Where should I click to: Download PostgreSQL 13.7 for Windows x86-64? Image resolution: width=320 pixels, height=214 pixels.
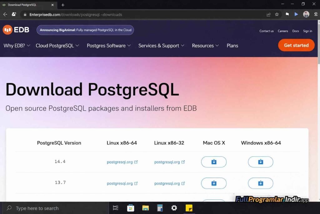click(x=260, y=183)
